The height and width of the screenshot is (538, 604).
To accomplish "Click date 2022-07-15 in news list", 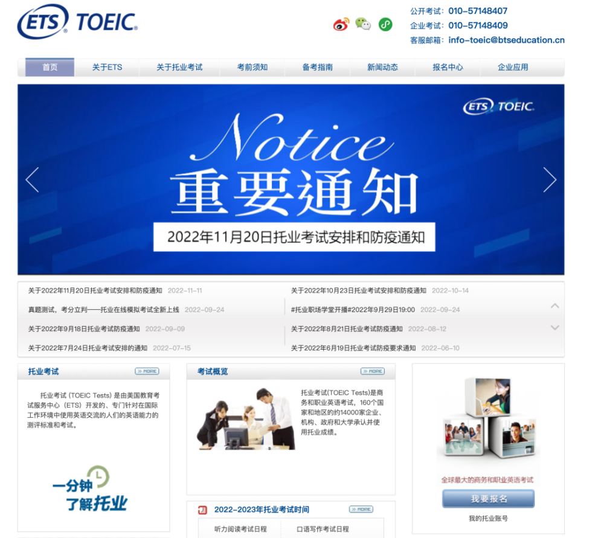I will 172,348.
